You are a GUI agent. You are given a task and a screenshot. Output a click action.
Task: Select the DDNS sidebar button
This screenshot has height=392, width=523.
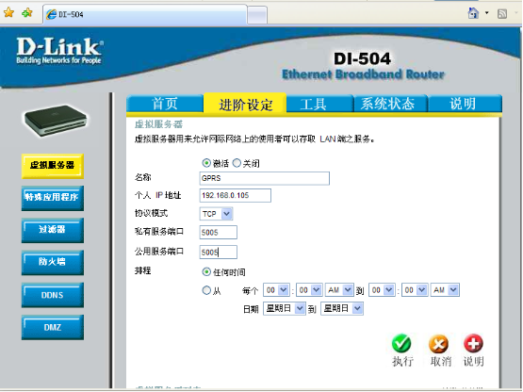coord(53,295)
